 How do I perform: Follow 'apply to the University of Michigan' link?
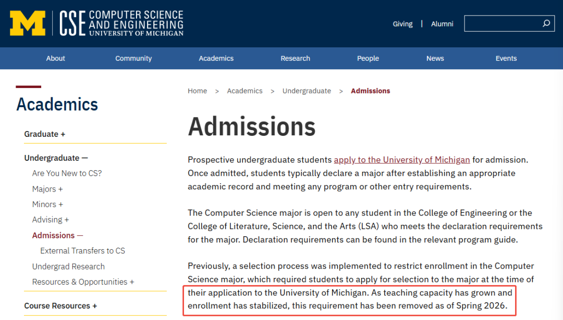[x=402, y=160]
